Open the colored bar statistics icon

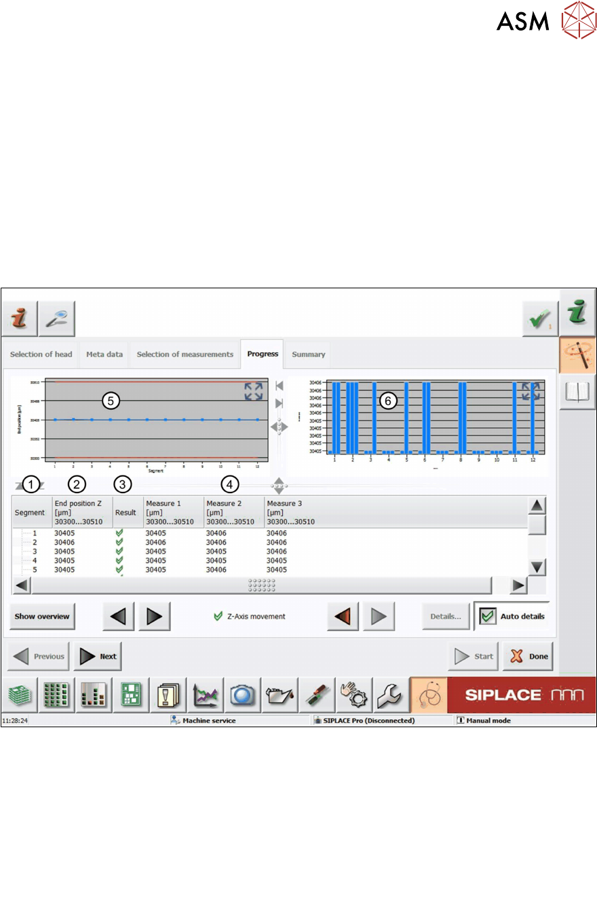click(93, 695)
